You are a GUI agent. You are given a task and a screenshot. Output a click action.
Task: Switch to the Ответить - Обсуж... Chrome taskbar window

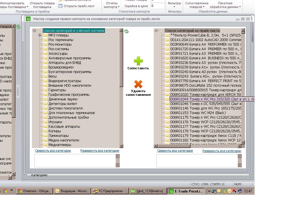click(x=35, y=191)
